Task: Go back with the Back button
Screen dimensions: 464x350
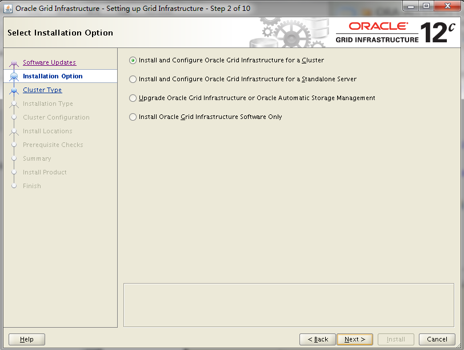Action: pos(318,339)
